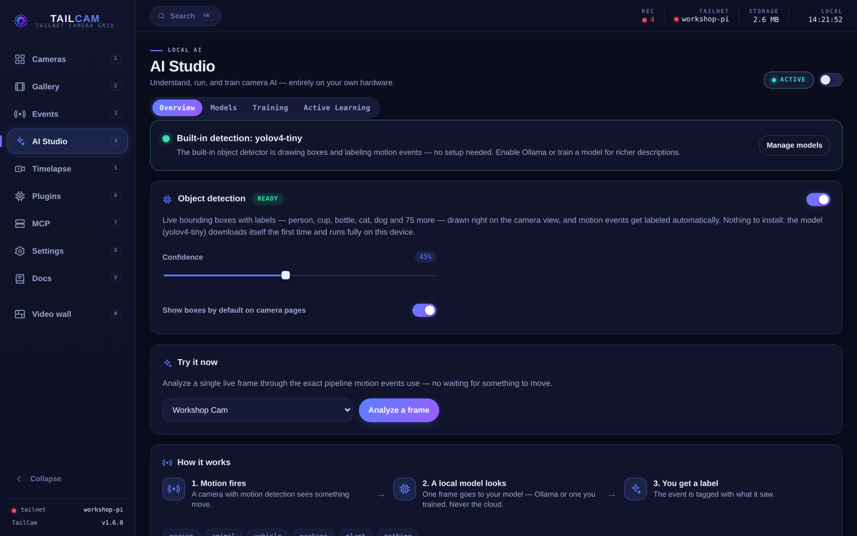Click Analyze a frame button
The height and width of the screenshot is (536, 857).
coord(399,410)
